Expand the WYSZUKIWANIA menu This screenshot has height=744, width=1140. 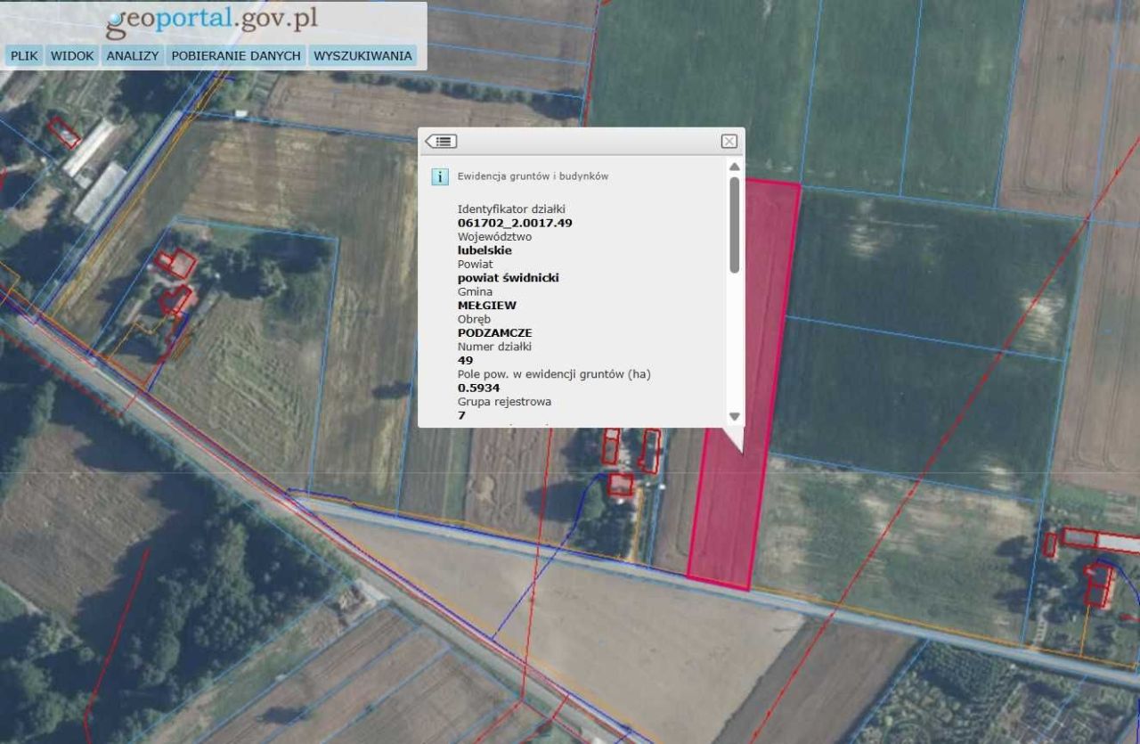(x=362, y=55)
